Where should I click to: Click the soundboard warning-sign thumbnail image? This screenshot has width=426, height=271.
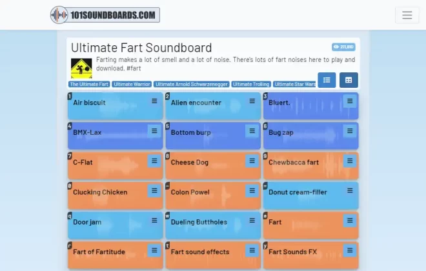(x=81, y=68)
